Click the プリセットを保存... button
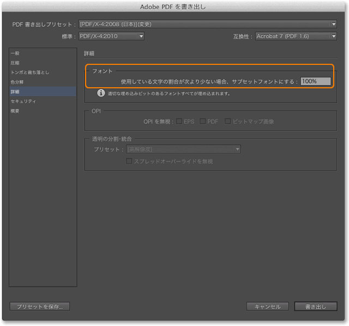349x326 pixels. pos(40,306)
